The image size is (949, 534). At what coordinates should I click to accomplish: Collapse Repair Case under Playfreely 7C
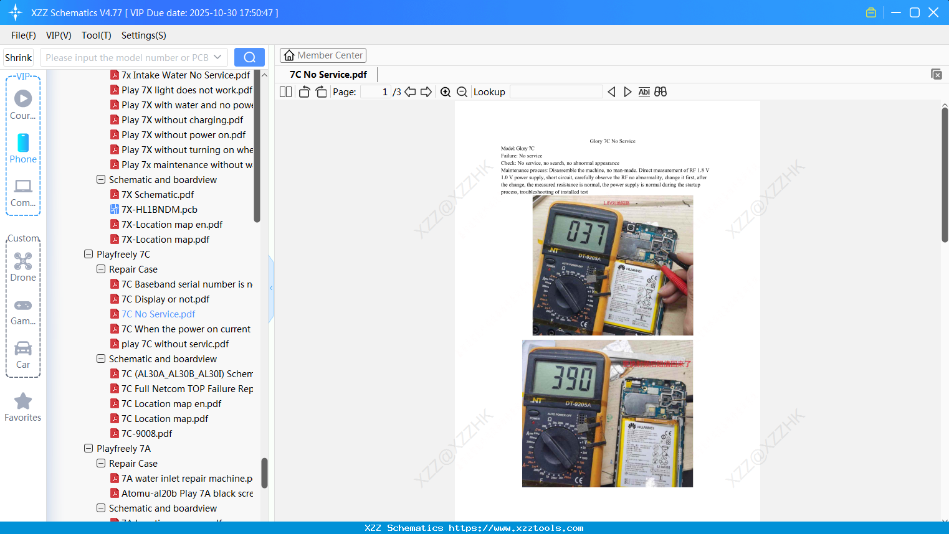pyautogui.click(x=101, y=269)
